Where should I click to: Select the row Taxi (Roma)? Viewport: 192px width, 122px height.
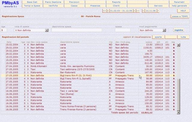pyautogui.click(x=88, y=94)
